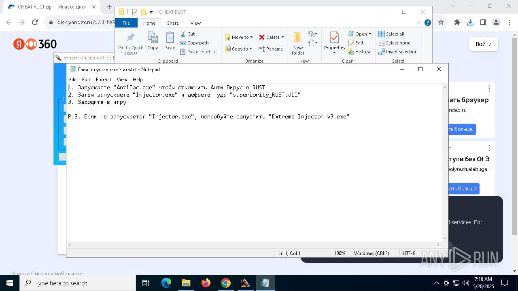This screenshot has width=518, height=291.
Task: Bookmark page with star icon
Action: [x=441, y=23]
